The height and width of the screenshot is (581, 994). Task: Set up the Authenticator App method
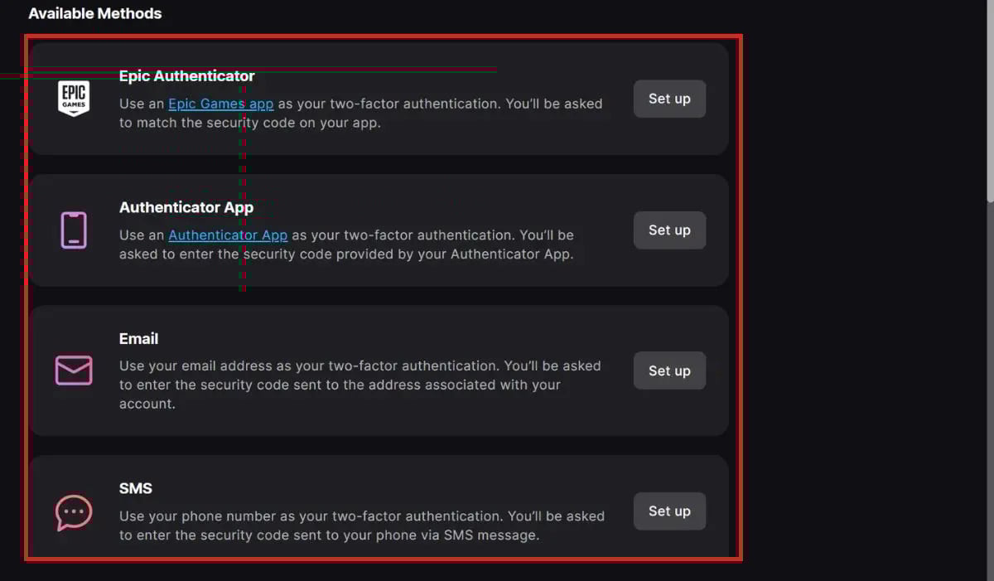coord(669,230)
